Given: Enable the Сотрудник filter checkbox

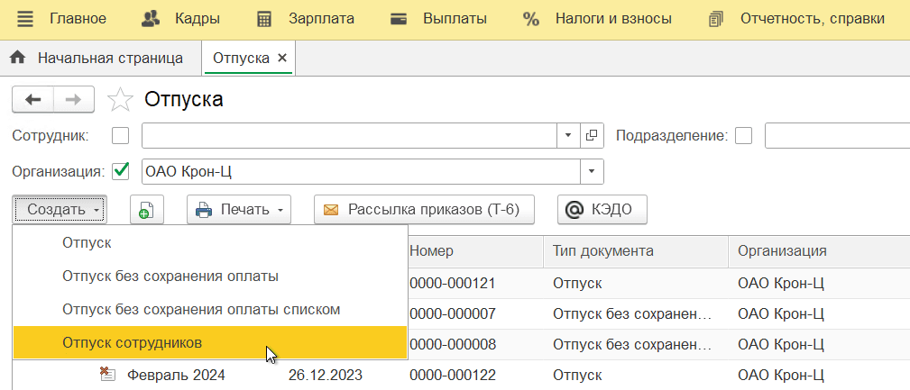Looking at the screenshot, I should (x=121, y=136).
